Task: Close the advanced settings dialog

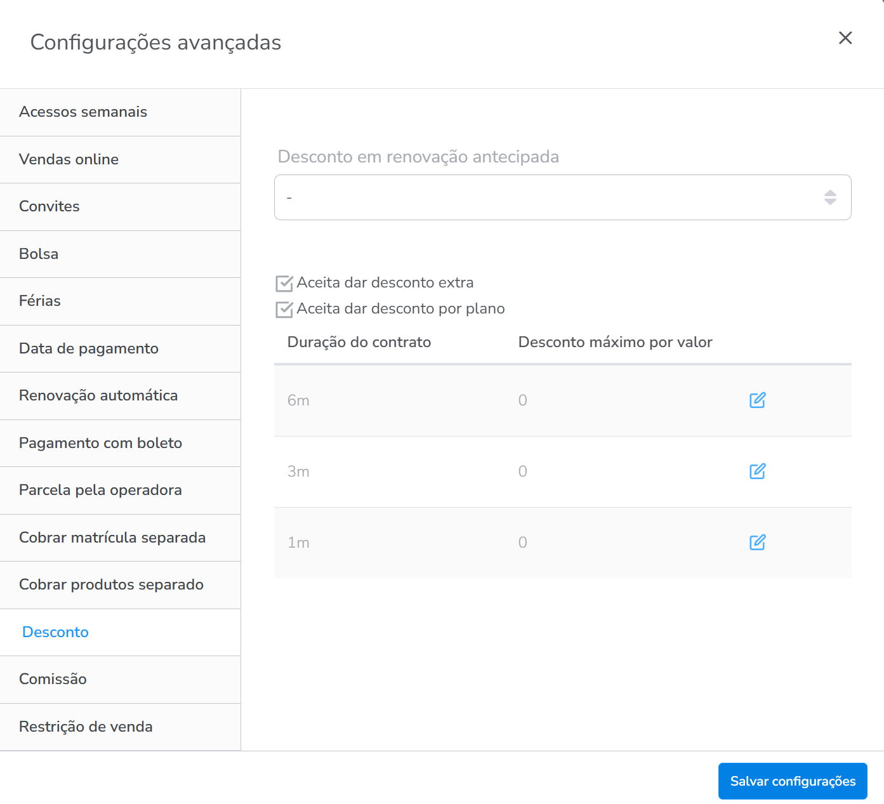Action: pyautogui.click(x=845, y=38)
